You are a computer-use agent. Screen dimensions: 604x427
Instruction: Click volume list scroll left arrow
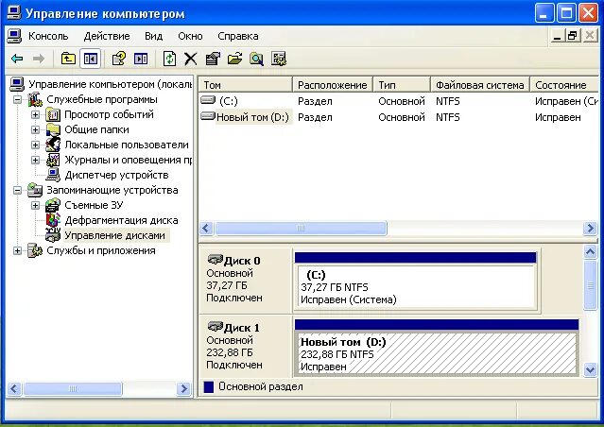206,229
